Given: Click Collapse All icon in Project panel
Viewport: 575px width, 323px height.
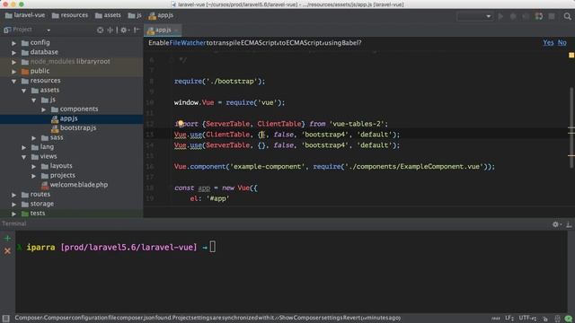Looking at the screenshot, I should [x=110, y=30].
